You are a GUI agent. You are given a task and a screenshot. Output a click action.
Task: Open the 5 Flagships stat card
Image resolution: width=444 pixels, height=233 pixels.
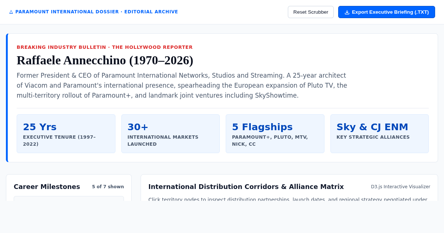tap(275, 134)
